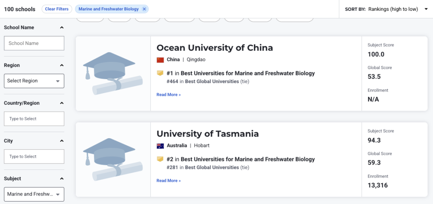The image size is (433, 204).
Task: Open the Ocean University of China title link
Action: pos(214,48)
